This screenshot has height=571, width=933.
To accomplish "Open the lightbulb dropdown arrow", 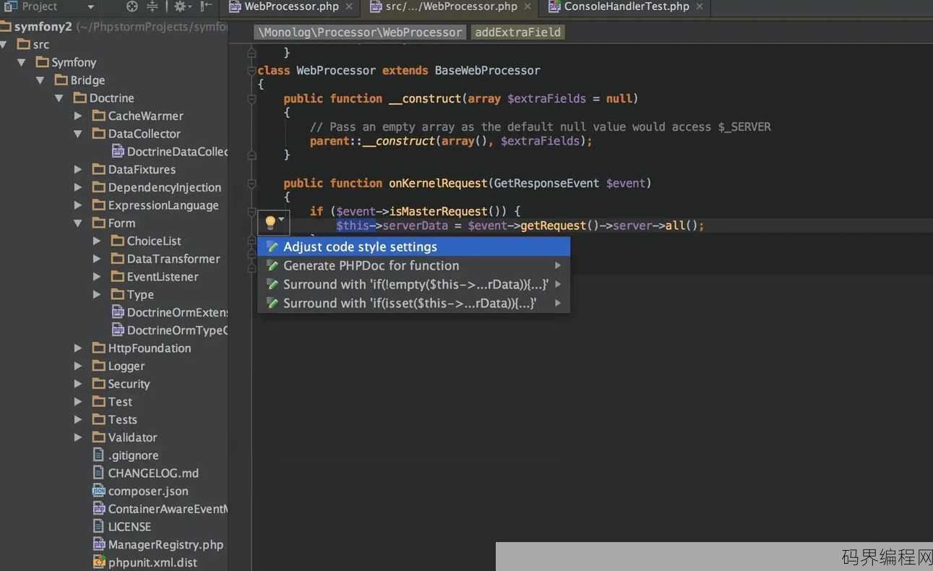I will (282, 218).
